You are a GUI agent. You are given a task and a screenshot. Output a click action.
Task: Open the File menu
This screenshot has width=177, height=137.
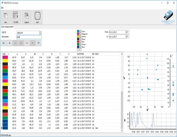pyautogui.click(x=2, y=8)
